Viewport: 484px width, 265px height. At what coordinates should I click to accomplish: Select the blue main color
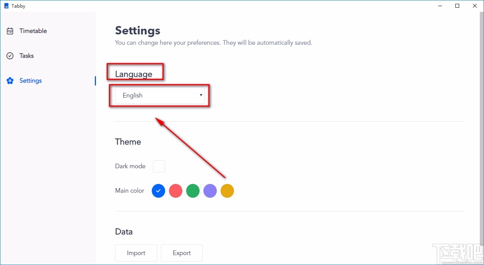point(158,191)
